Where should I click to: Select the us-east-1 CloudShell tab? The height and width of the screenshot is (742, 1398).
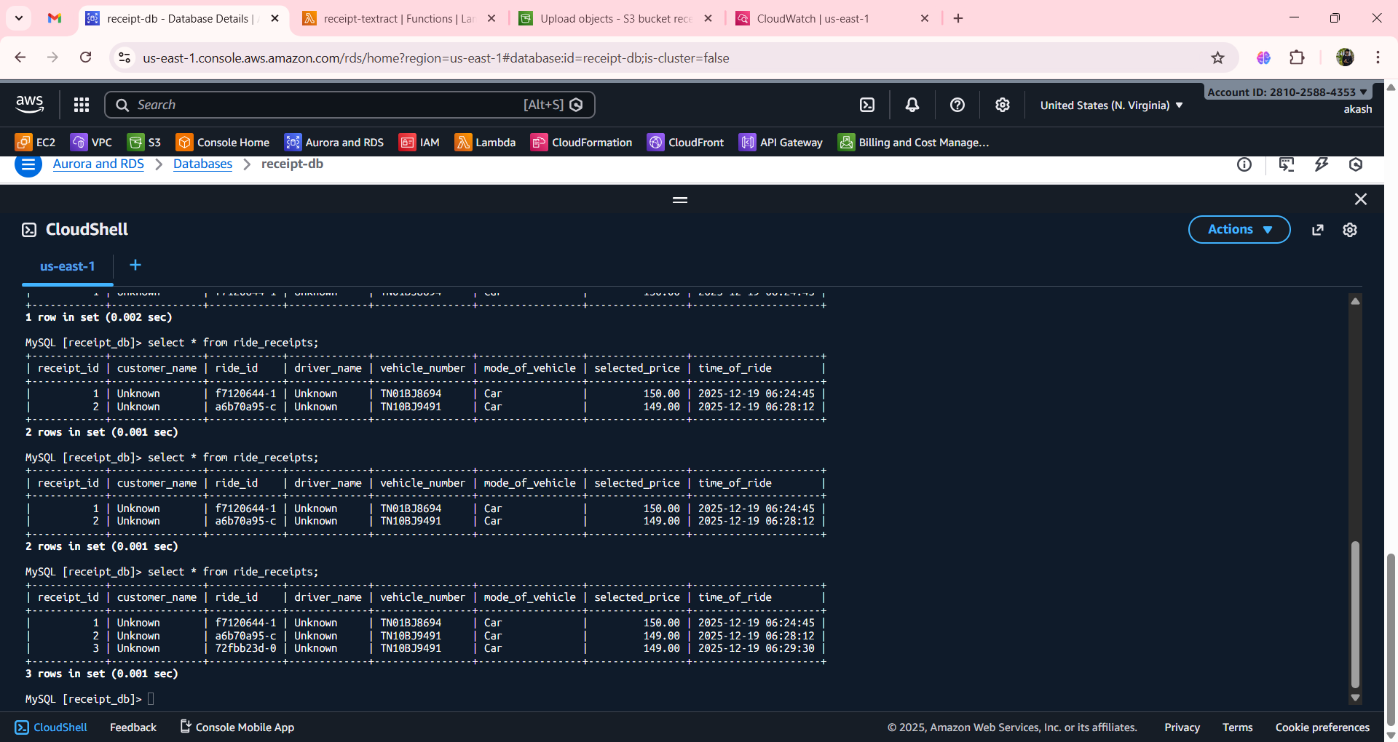tap(67, 266)
